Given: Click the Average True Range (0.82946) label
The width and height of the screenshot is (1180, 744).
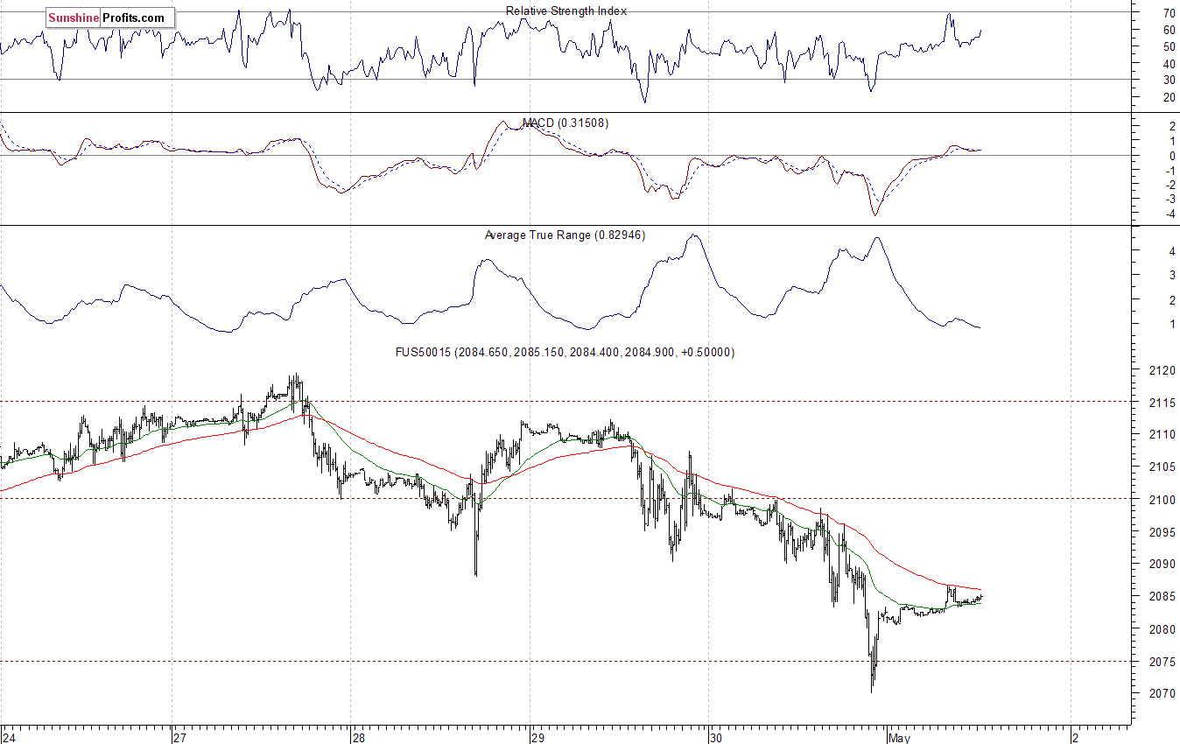Looking at the screenshot, I should coord(565,235).
